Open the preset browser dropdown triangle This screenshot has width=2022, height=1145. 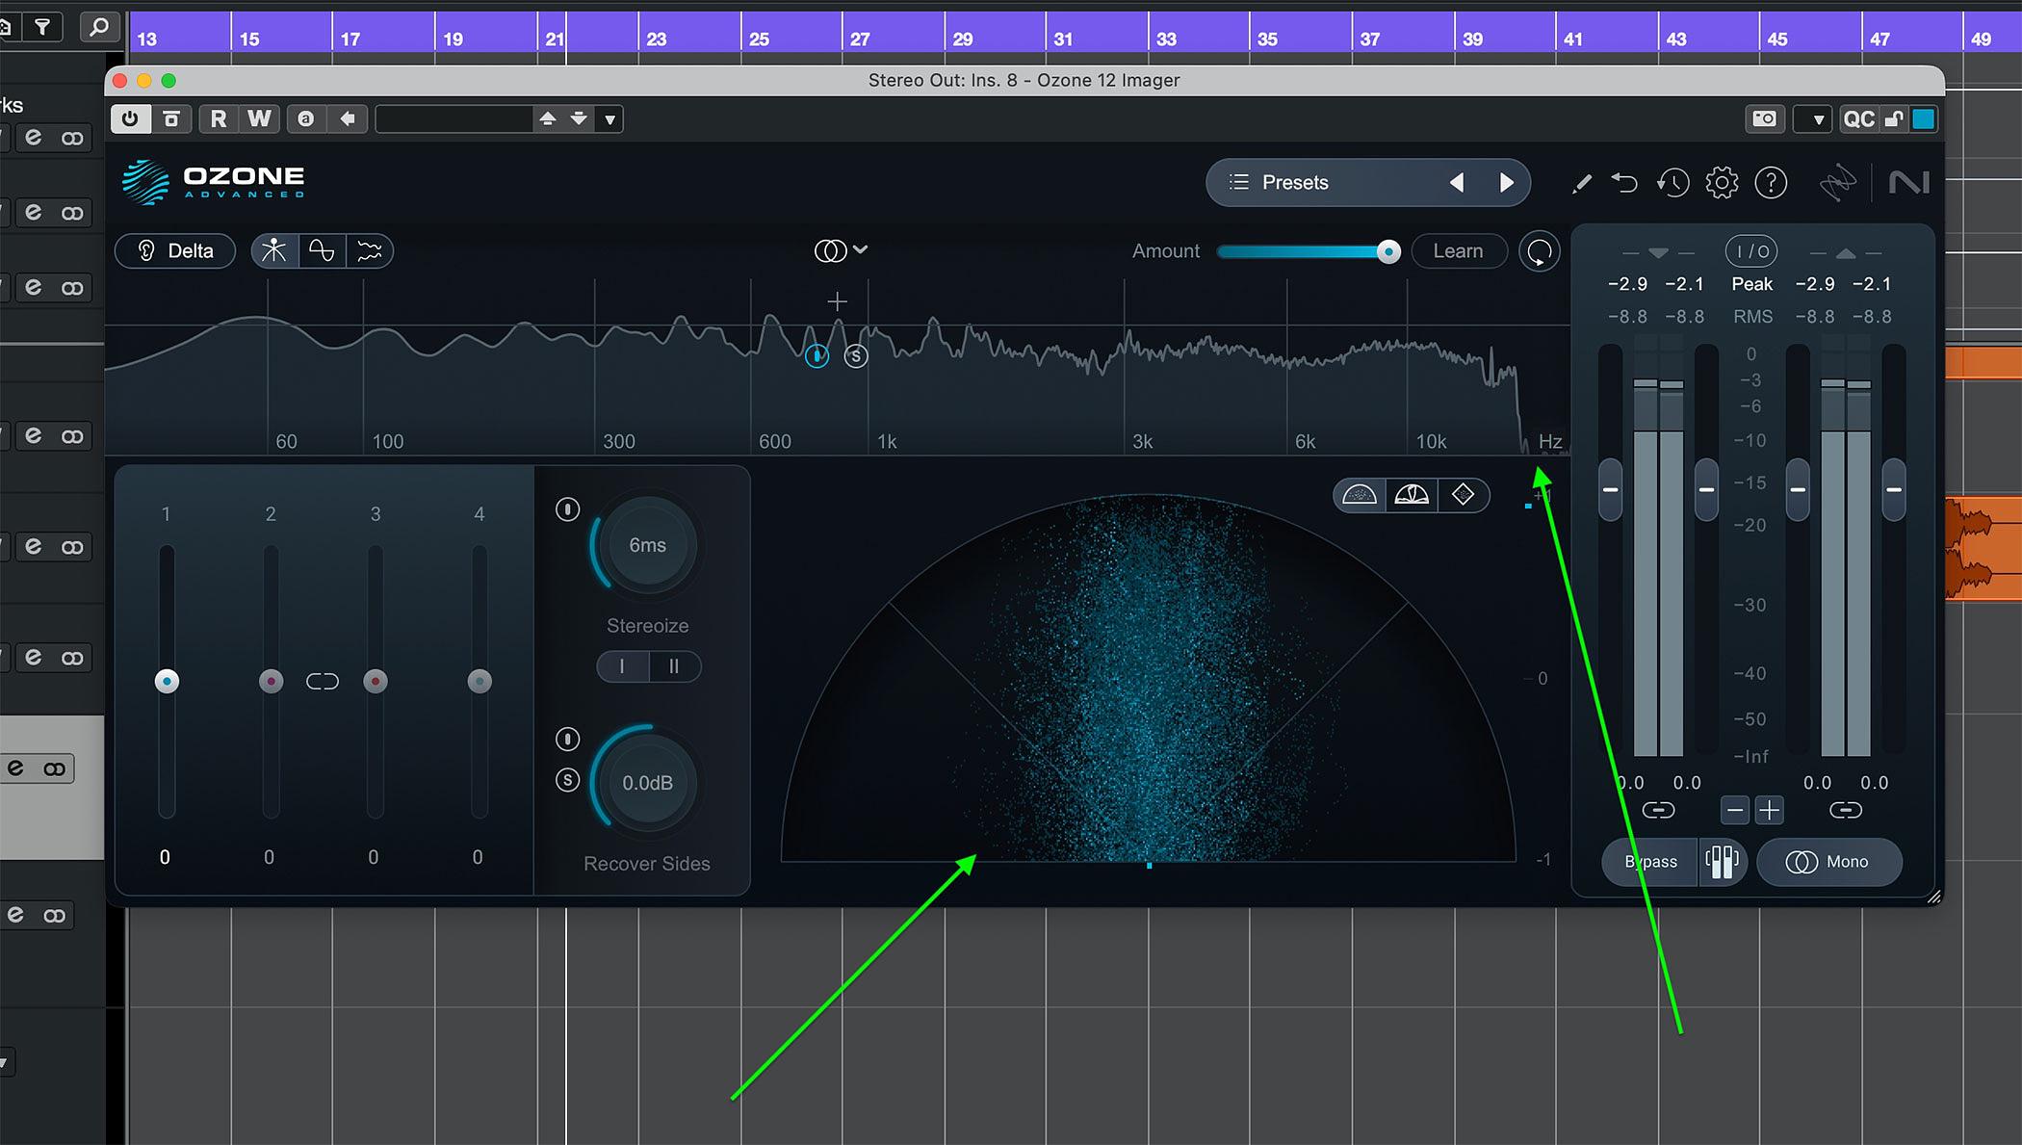pos(609,119)
